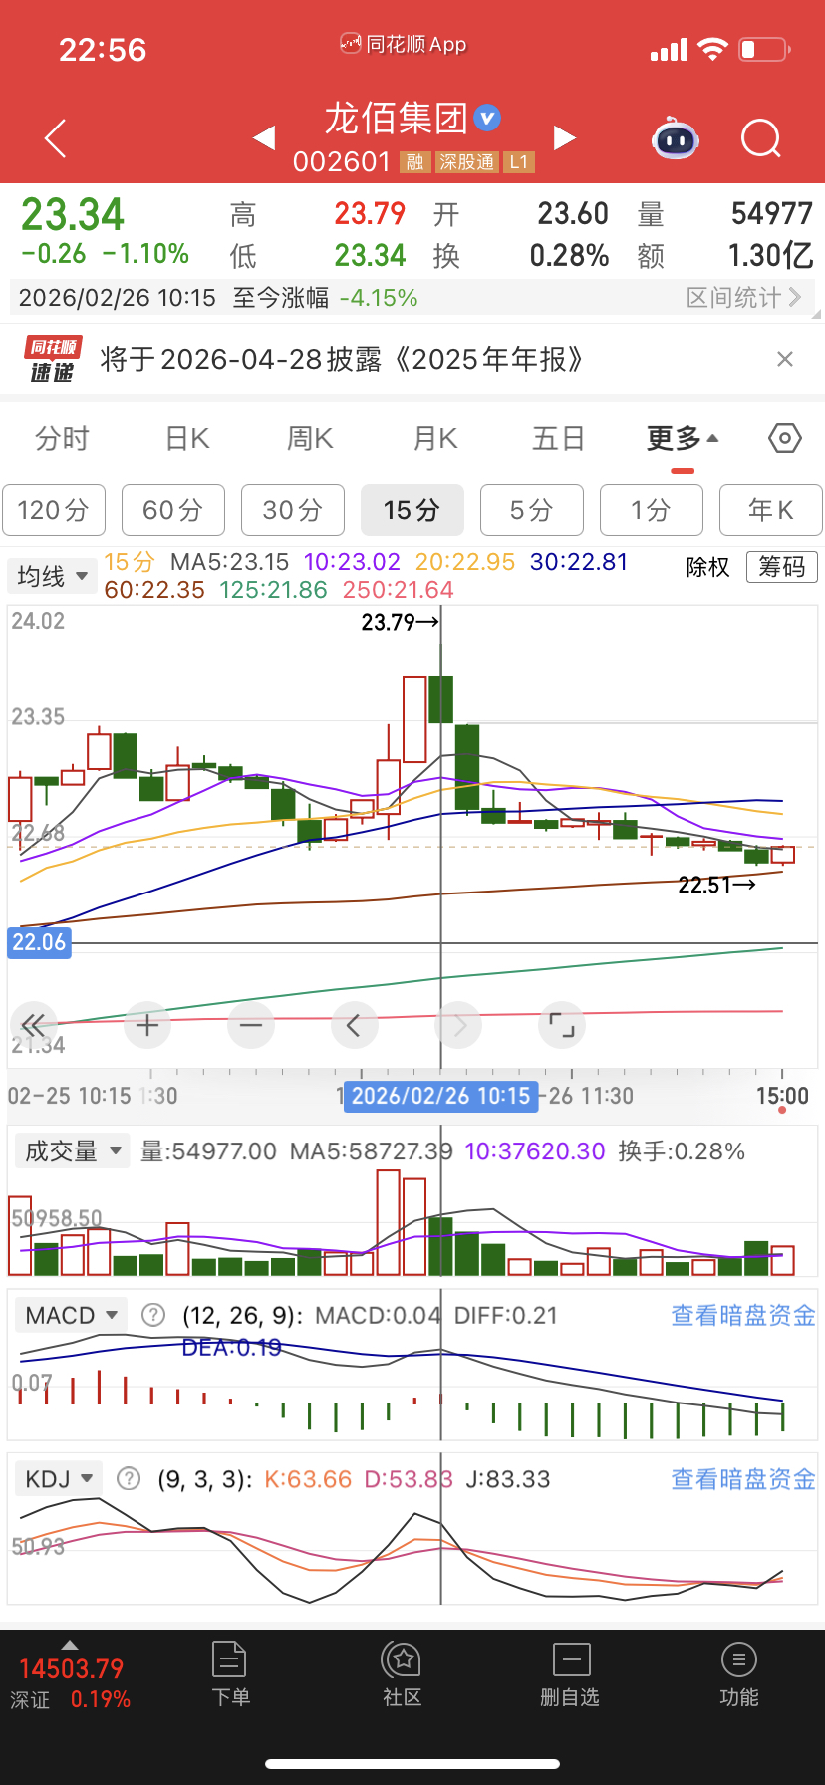This screenshot has height=1785, width=825.
Task: Open KDJ 查看暗盘资金 link
Action: click(x=743, y=1478)
